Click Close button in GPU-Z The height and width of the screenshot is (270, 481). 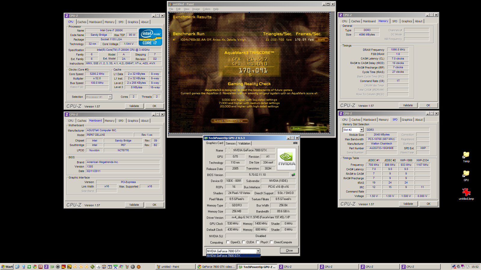click(289, 250)
